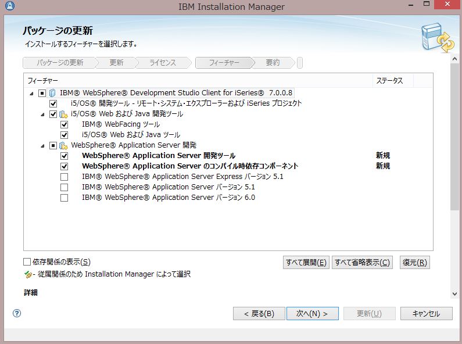Click the ステータス column header
The image size is (462, 344).
pyautogui.click(x=393, y=80)
